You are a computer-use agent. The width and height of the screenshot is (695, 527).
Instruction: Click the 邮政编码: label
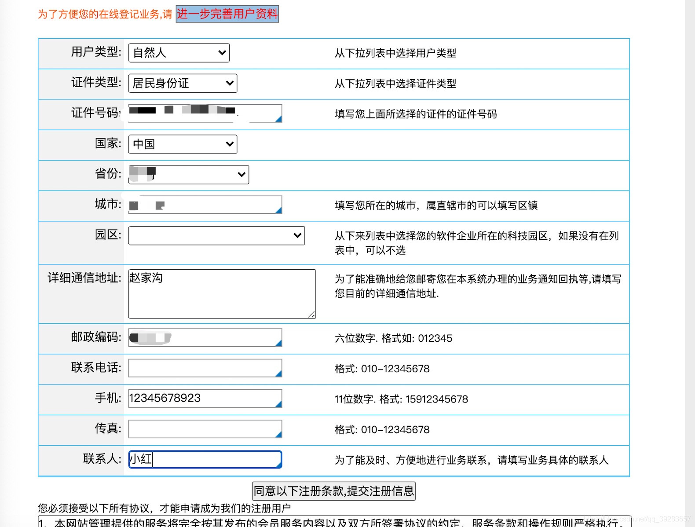click(x=96, y=337)
